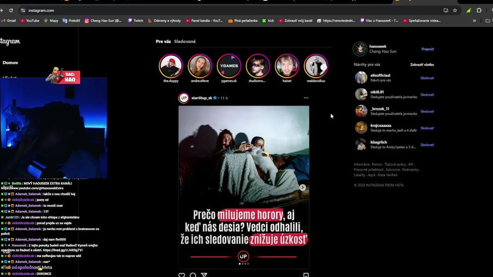493x277 pixels.
Task: Open post options three-dot menu
Action: point(306,98)
